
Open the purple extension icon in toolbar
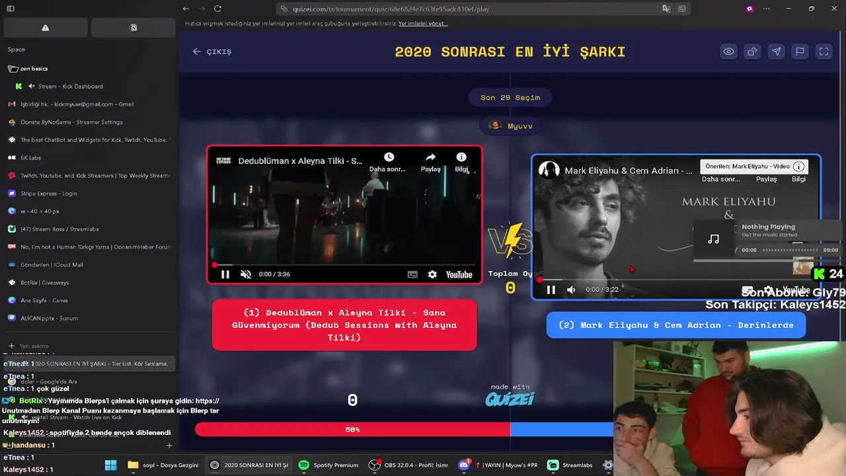[x=750, y=9]
